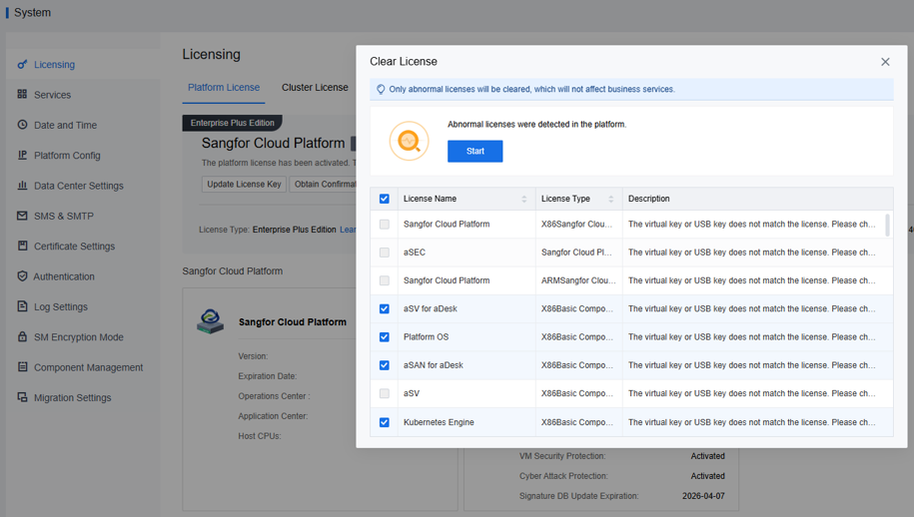Click the Update License Key button
This screenshot has height=517, width=914.
244,184
